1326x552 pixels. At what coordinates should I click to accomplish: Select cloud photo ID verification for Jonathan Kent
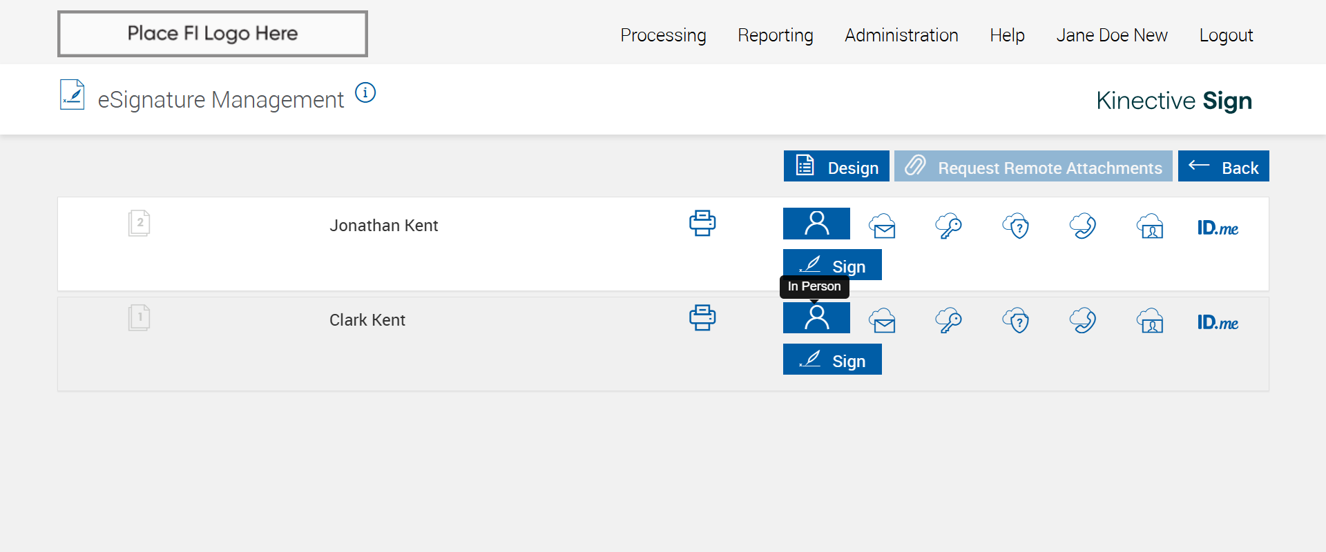(1150, 226)
